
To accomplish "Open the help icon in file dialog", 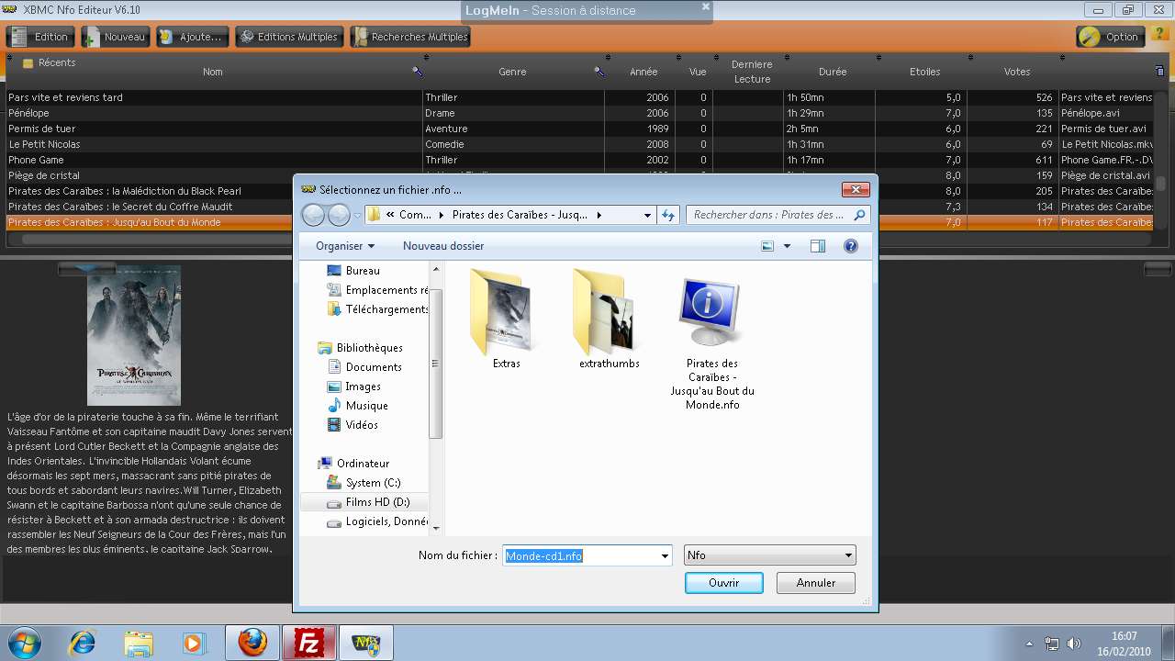I will pos(850,246).
